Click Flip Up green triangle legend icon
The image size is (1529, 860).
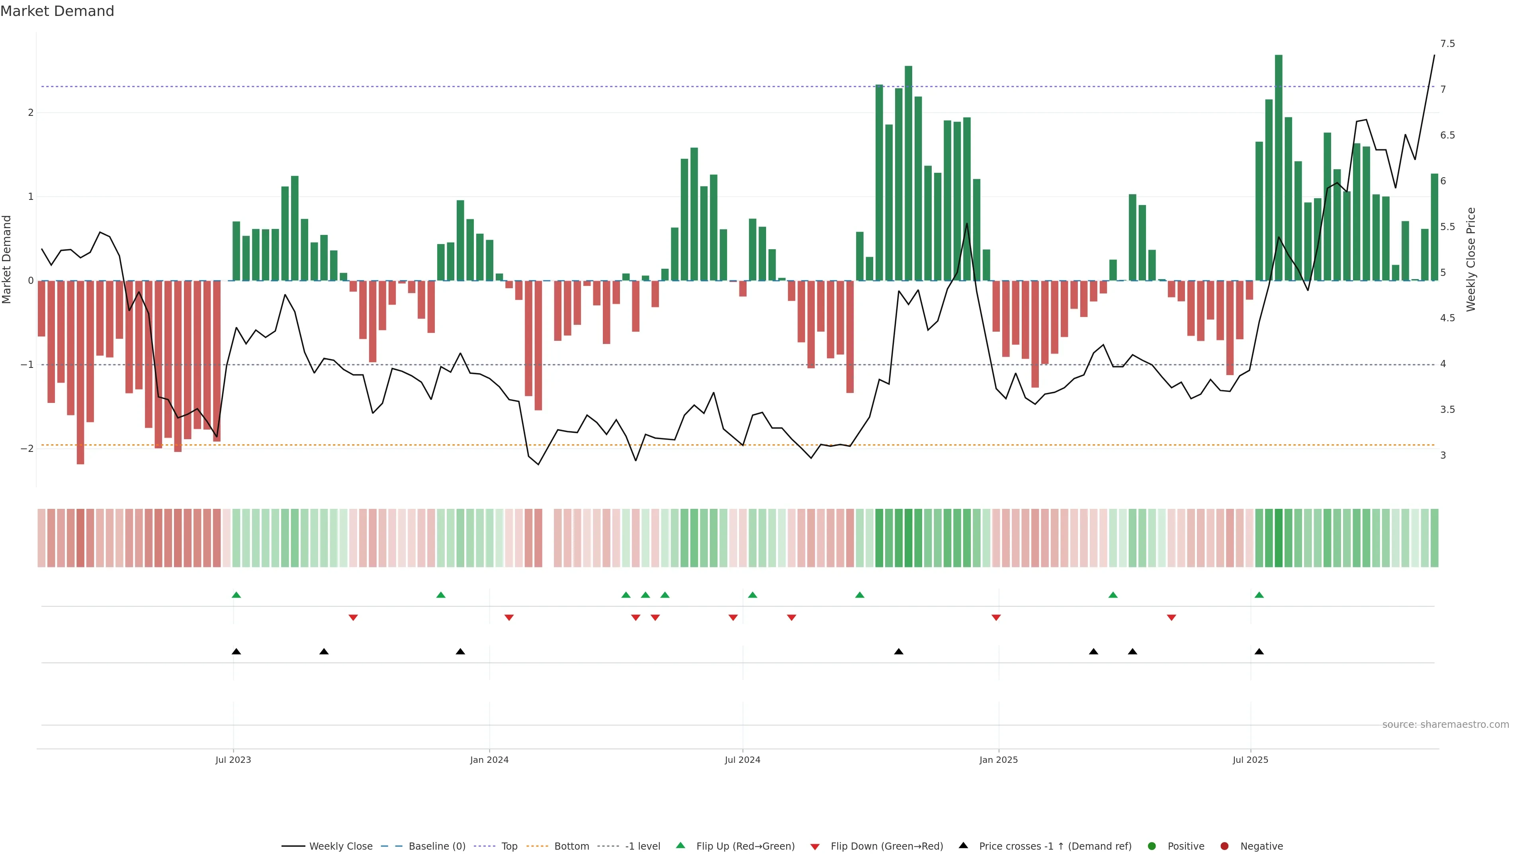click(680, 845)
